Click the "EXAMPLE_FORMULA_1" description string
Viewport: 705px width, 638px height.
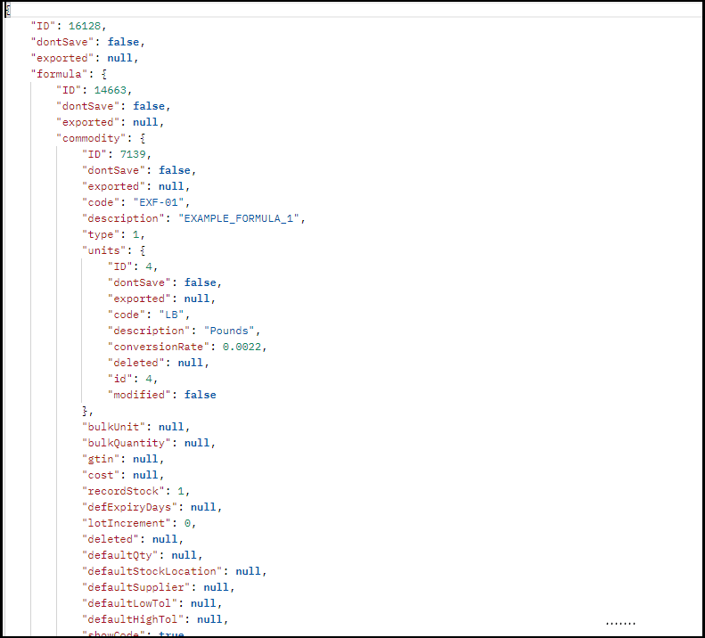tap(242, 218)
